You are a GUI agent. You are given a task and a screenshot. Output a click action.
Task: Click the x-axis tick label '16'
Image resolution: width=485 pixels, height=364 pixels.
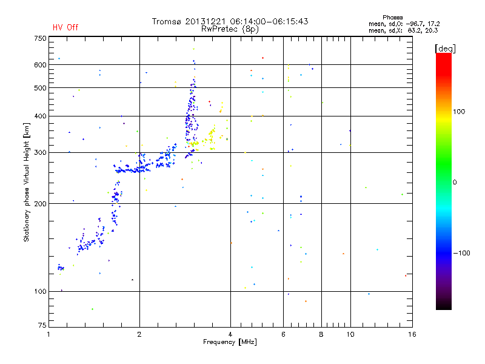coord(412,334)
